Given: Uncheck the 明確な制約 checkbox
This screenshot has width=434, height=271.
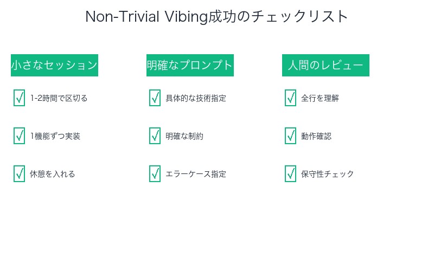Looking at the screenshot, I should pos(155,136).
